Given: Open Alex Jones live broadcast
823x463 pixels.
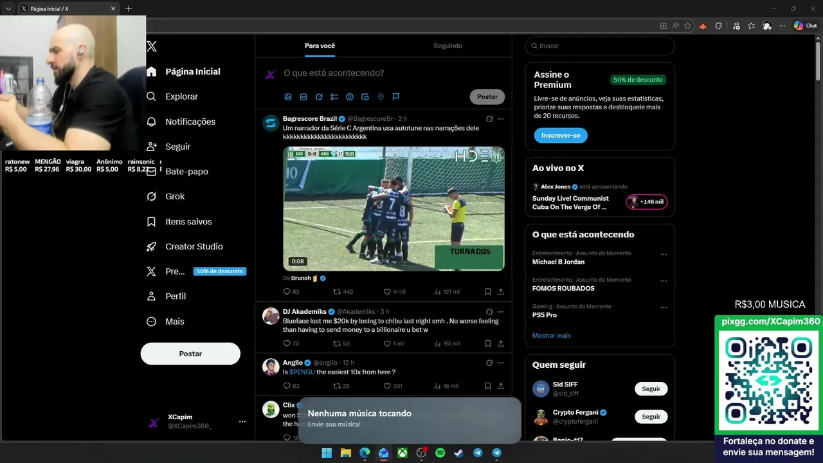Looking at the screenshot, I should point(600,197).
